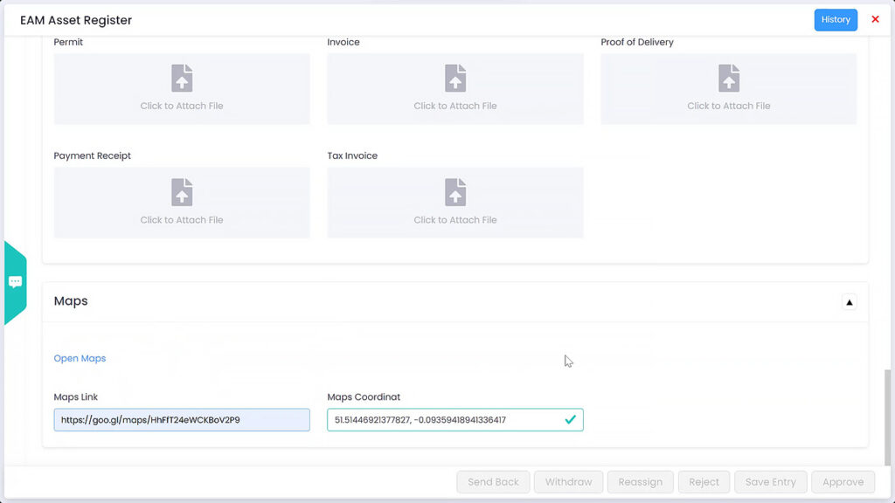Viewport: 895px width, 503px height.
Task: Open the comments panel via teal chat icon
Action: (15, 281)
